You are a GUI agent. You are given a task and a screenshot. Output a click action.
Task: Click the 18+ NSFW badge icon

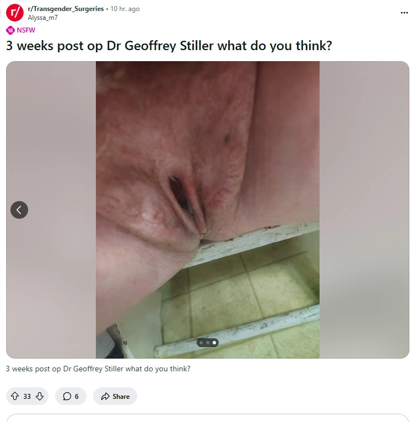[x=10, y=30]
